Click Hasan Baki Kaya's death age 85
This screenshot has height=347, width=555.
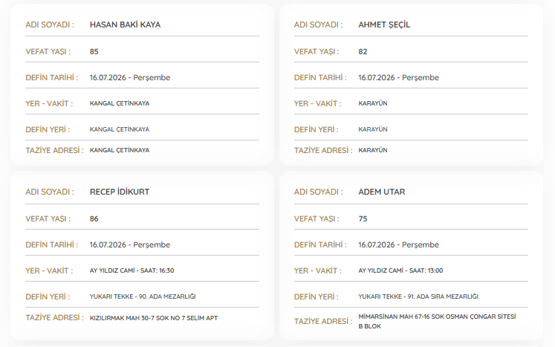point(94,52)
